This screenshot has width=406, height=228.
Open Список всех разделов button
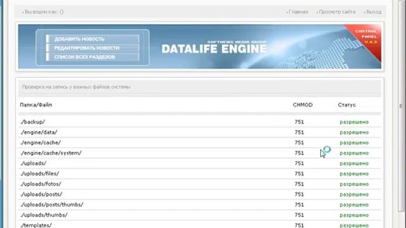[93, 57]
